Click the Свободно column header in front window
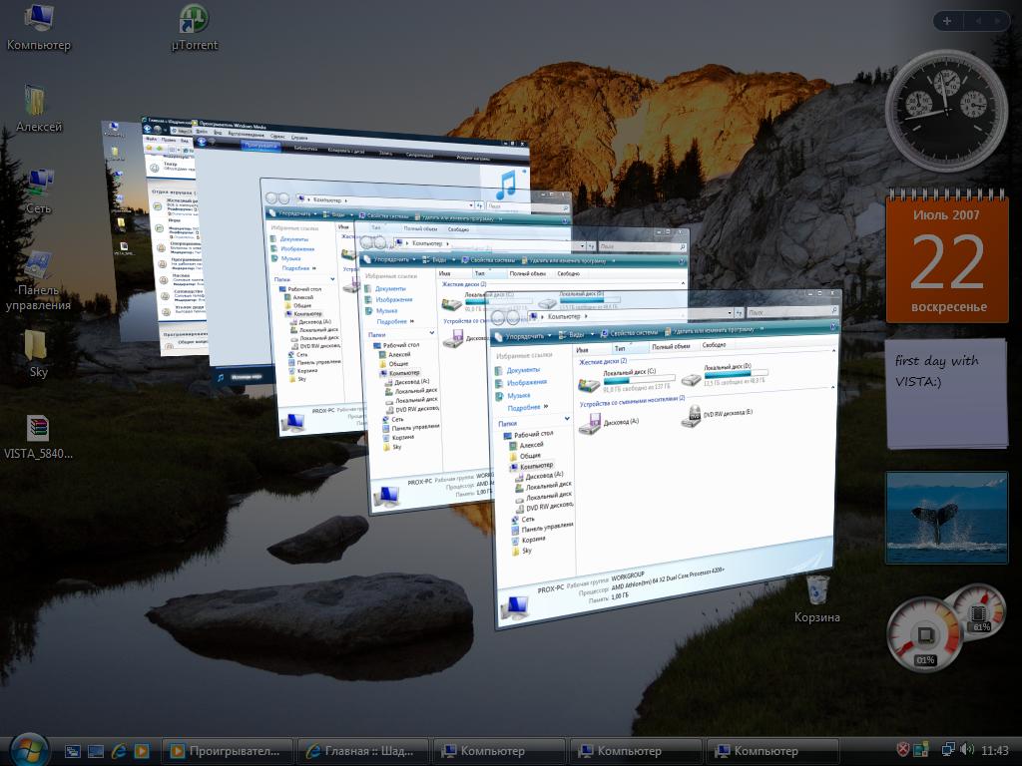This screenshot has height=766, width=1022. pyautogui.click(x=716, y=345)
